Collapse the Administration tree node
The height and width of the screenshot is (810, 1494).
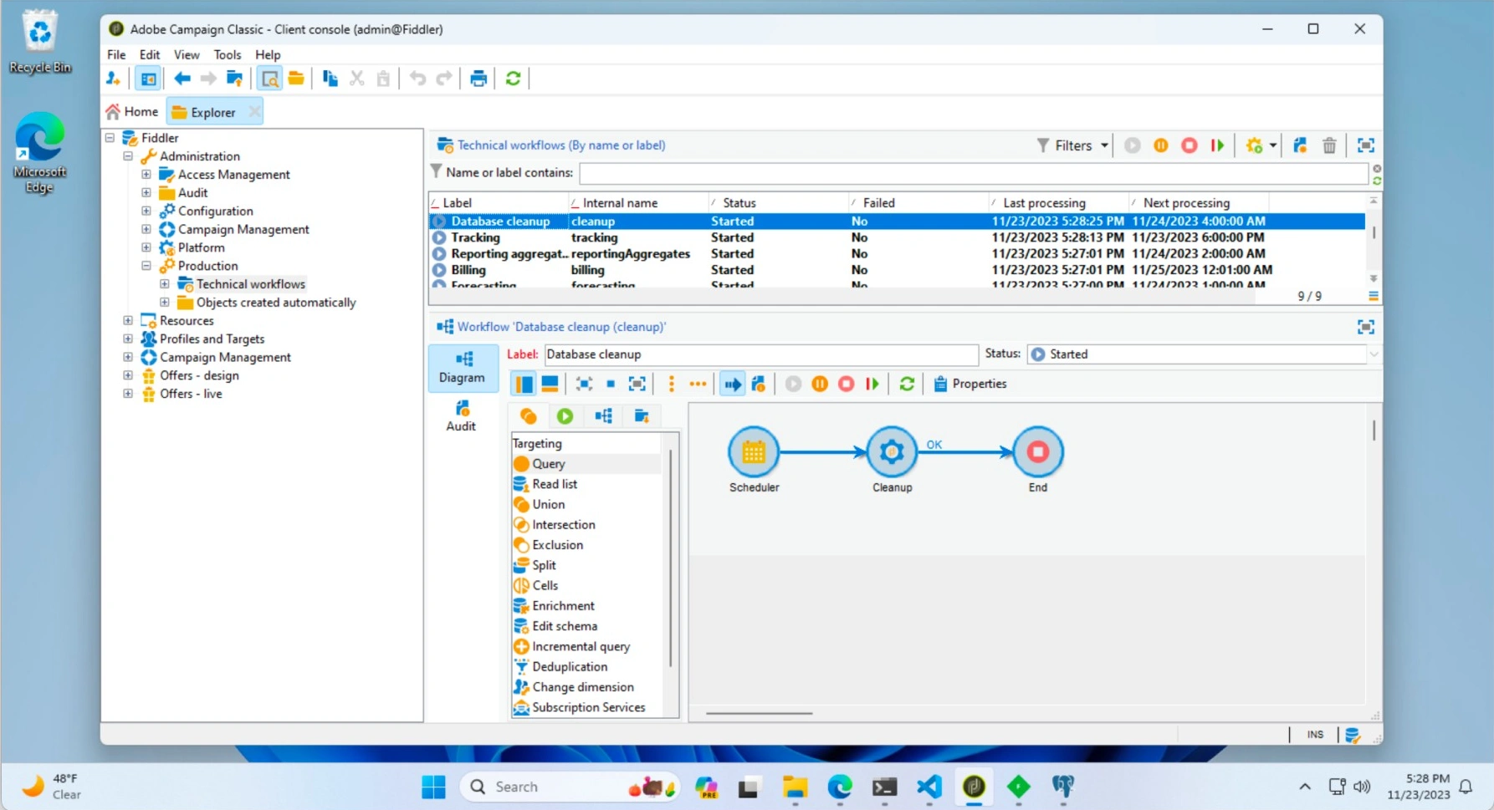128,156
